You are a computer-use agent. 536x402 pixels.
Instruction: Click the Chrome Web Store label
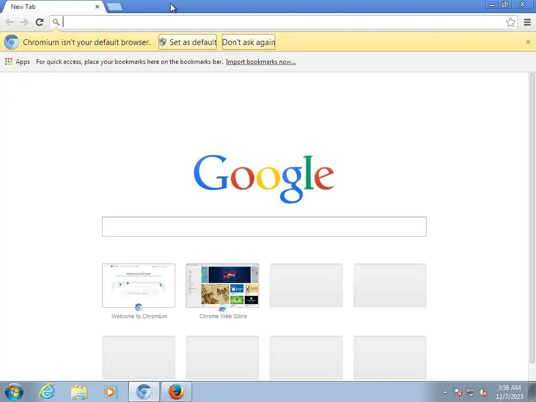[223, 316]
